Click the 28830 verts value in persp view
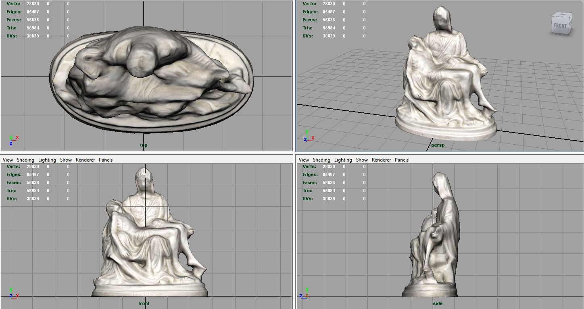 [329, 4]
